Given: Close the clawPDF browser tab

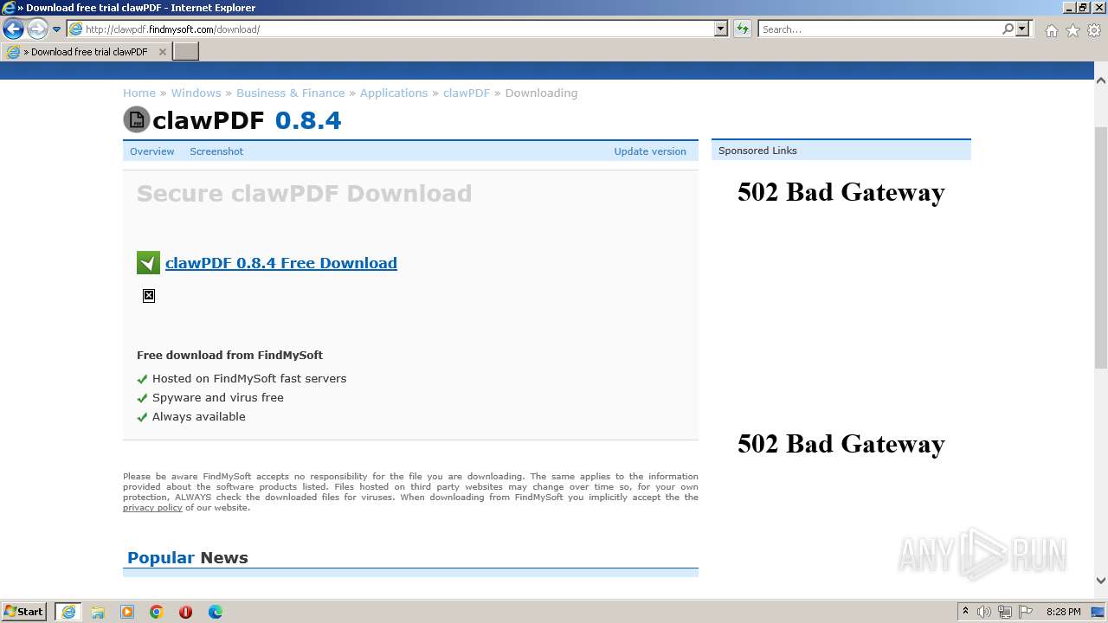Looking at the screenshot, I should pyautogui.click(x=162, y=52).
